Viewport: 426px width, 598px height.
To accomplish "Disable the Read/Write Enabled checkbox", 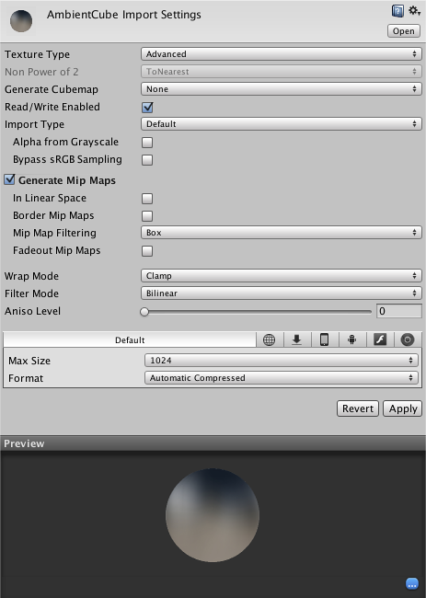I will click(147, 107).
